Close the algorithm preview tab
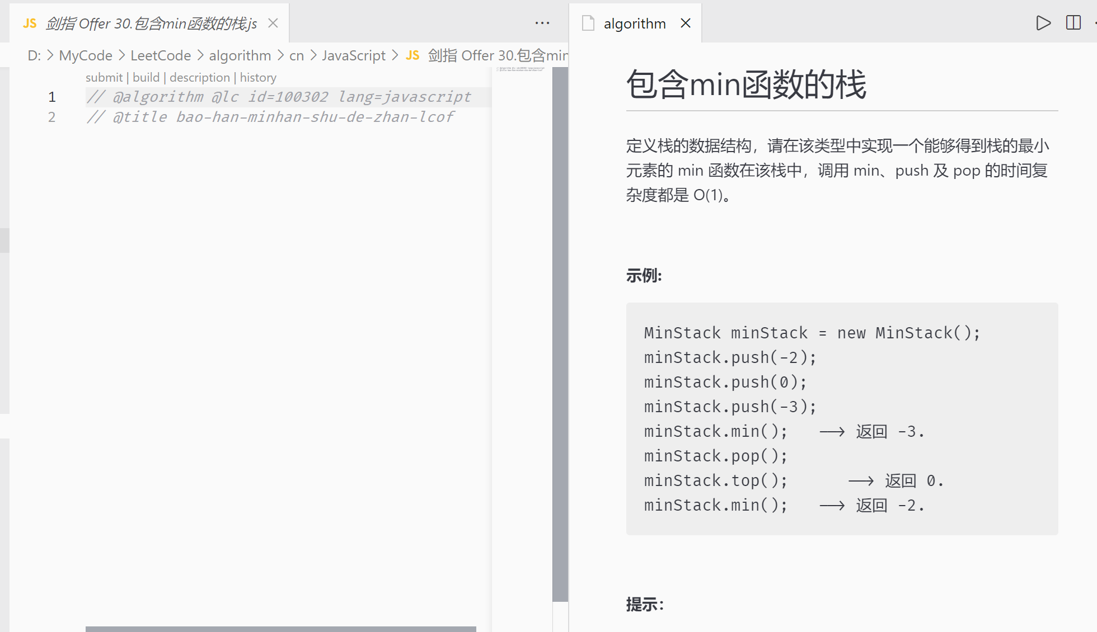1097x632 pixels. pyautogui.click(x=685, y=23)
